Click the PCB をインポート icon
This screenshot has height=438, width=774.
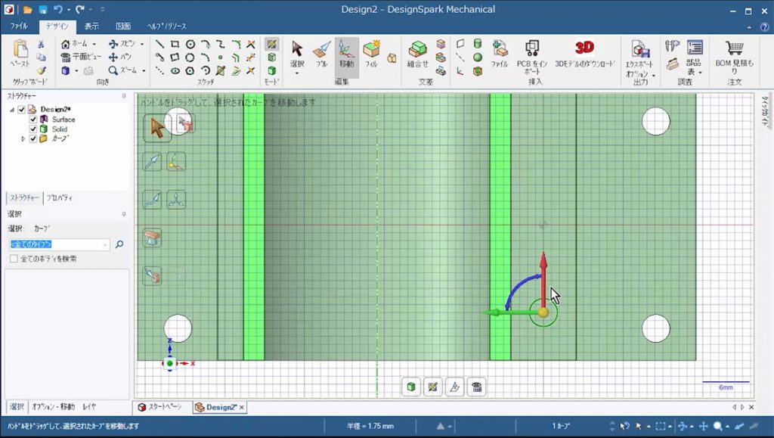point(532,48)
